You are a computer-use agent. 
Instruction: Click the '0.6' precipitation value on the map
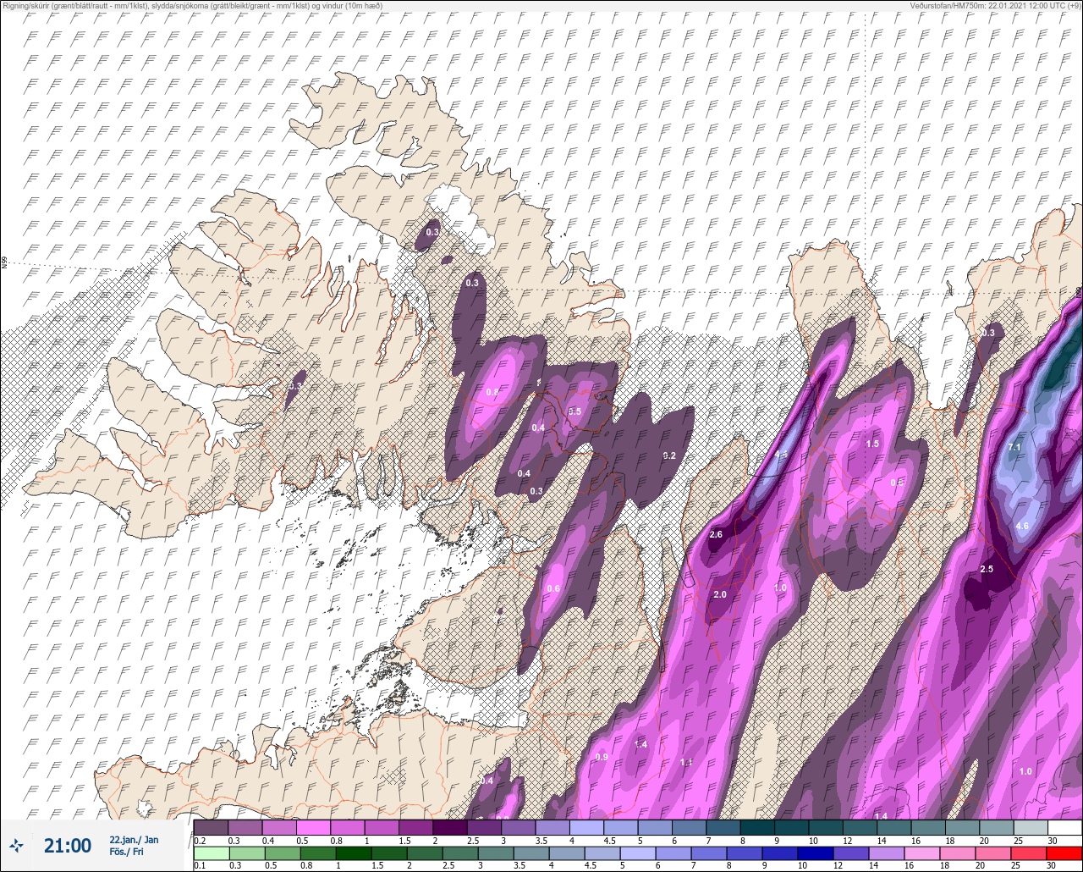click(553, 588)
